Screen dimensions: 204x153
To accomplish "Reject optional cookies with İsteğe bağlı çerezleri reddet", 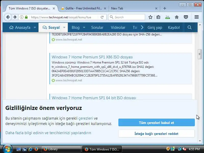I will (157, 134).
